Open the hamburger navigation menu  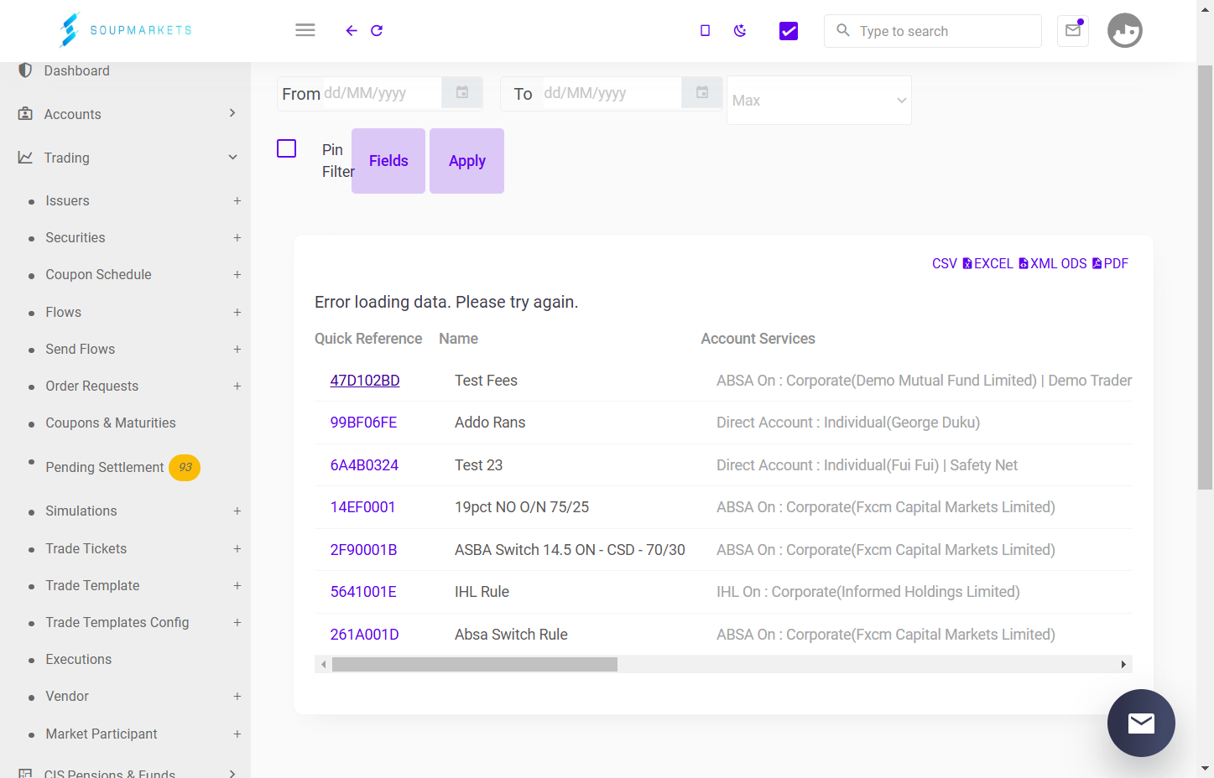coord(305,30)
